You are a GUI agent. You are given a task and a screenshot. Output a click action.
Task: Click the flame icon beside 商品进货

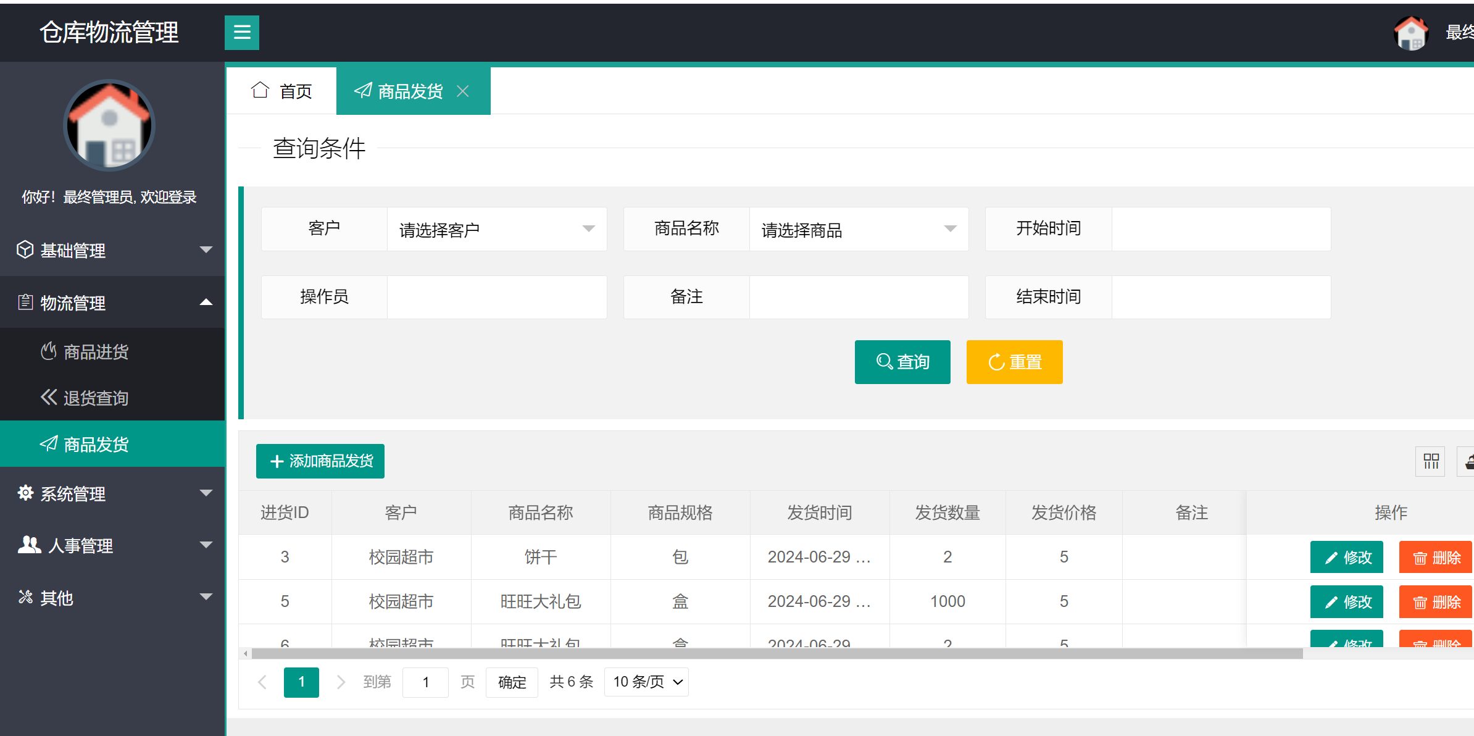49,351
